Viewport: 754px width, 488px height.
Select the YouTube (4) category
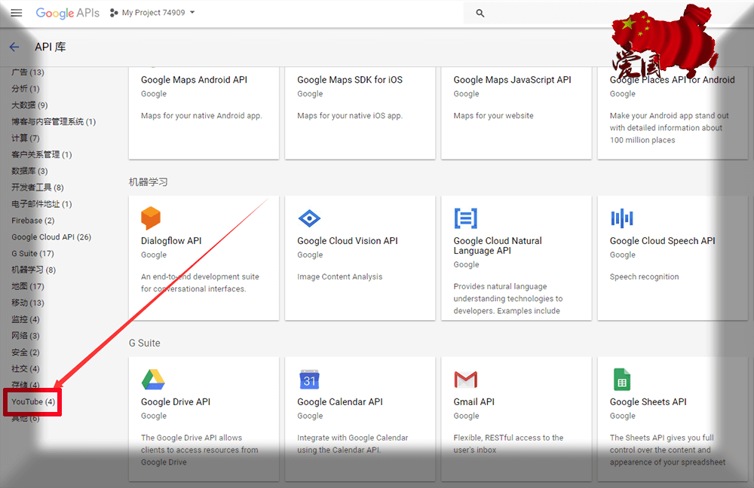(x=33, y=402)
